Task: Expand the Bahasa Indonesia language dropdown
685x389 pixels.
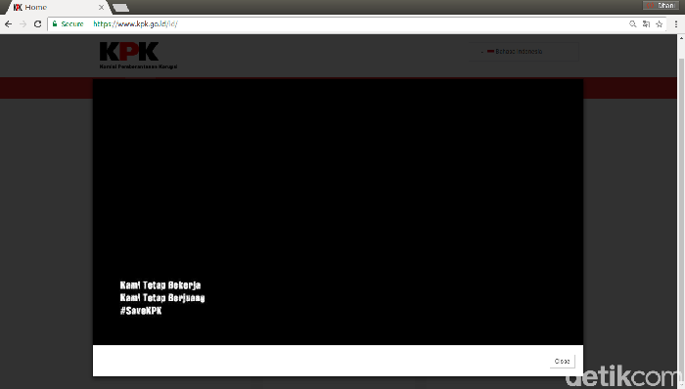Action: [x=524, y=52]
